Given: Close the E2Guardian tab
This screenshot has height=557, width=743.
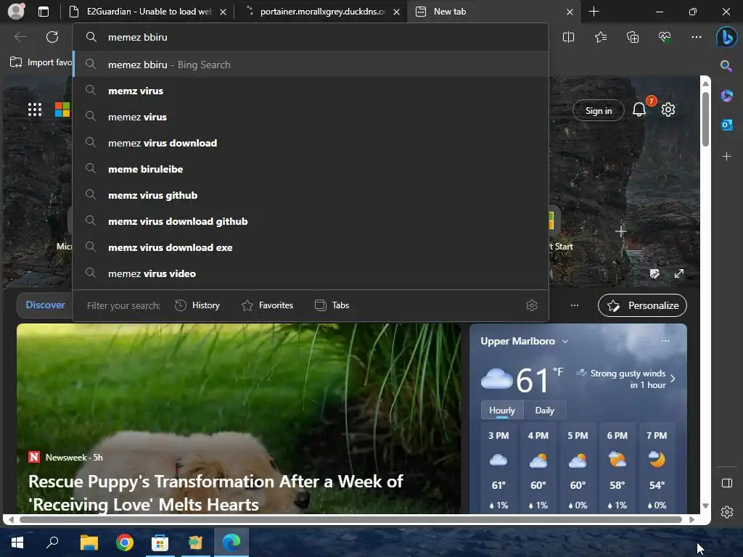Looking at the screenshot, I should [x=223, y=12].
